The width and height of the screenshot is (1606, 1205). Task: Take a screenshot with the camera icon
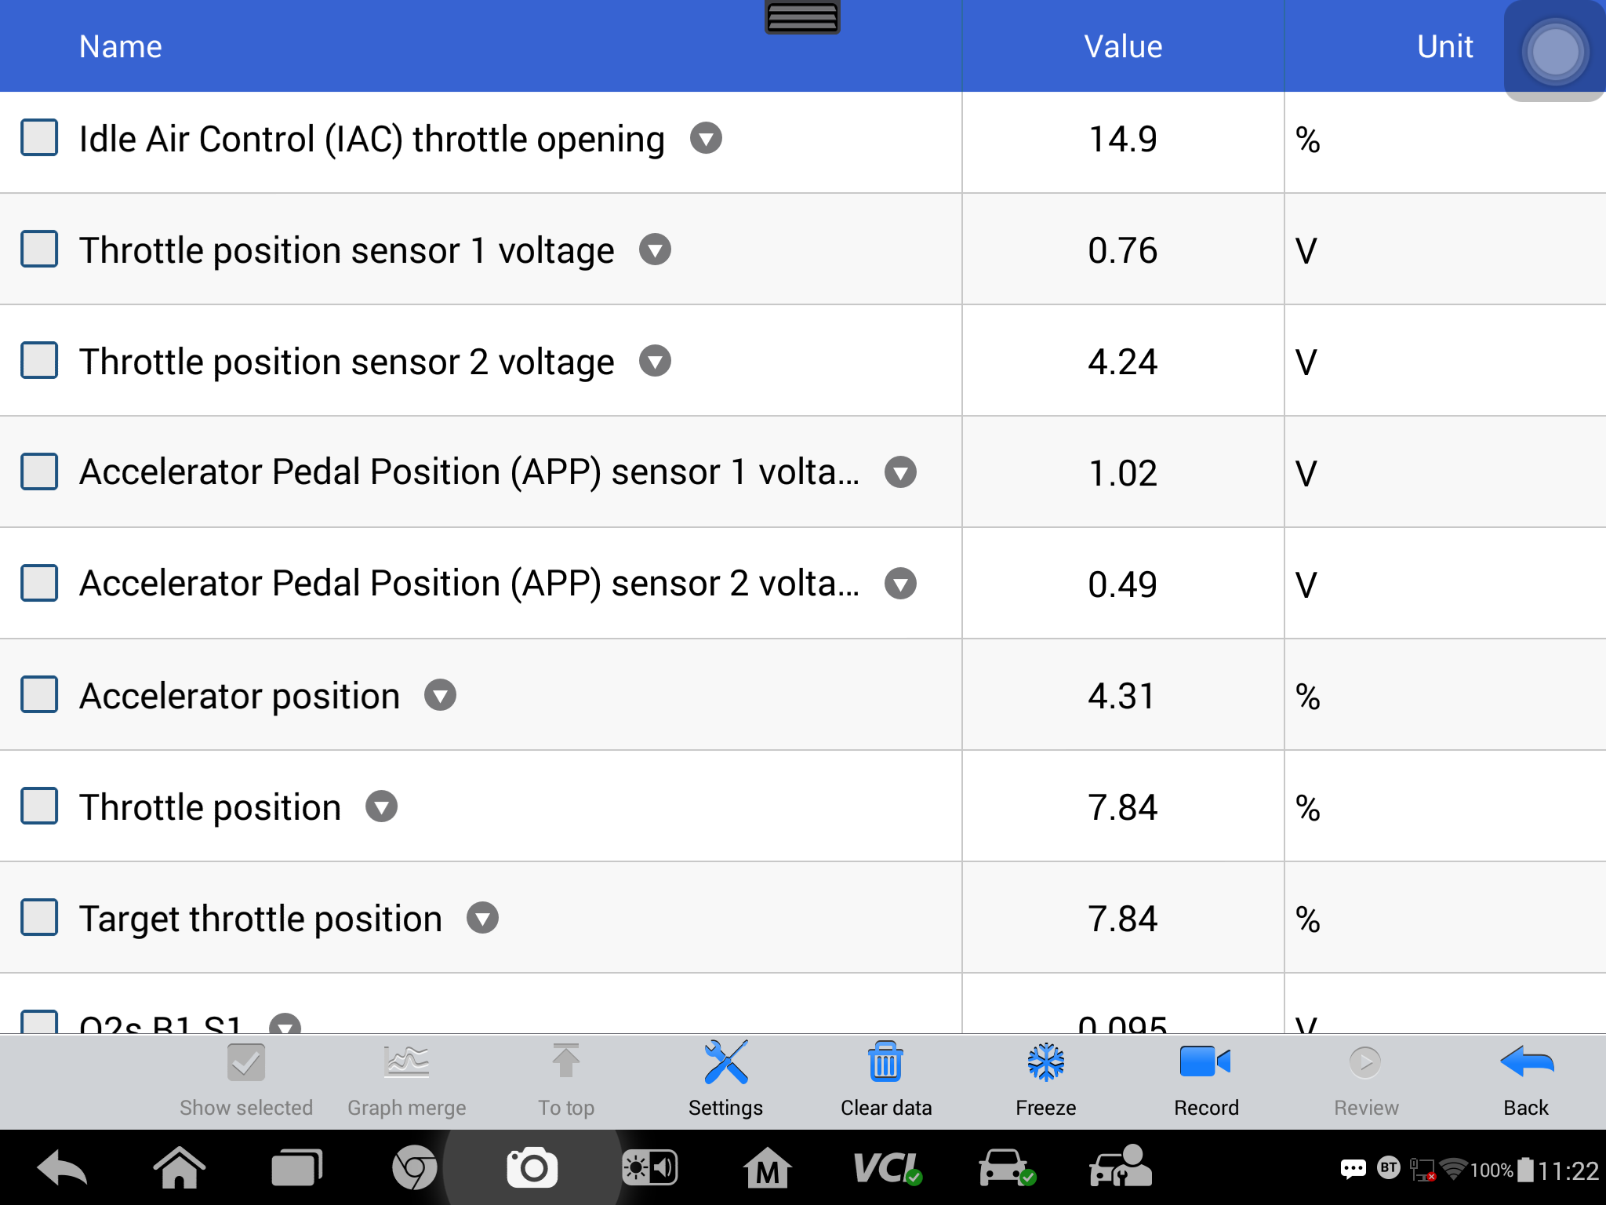[x=532, y=1168]
